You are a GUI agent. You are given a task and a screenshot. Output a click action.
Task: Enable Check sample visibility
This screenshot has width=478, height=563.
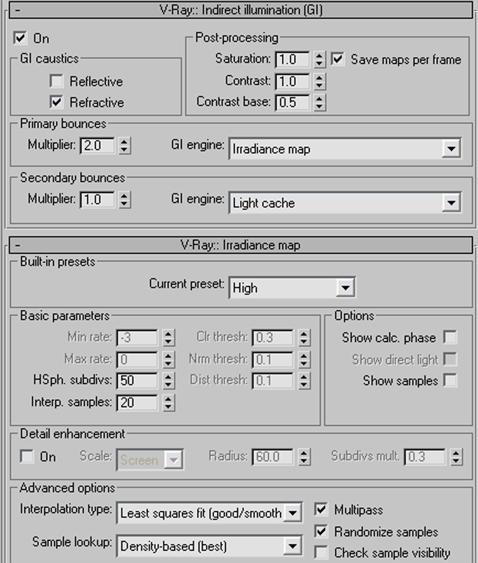[321, 553]
